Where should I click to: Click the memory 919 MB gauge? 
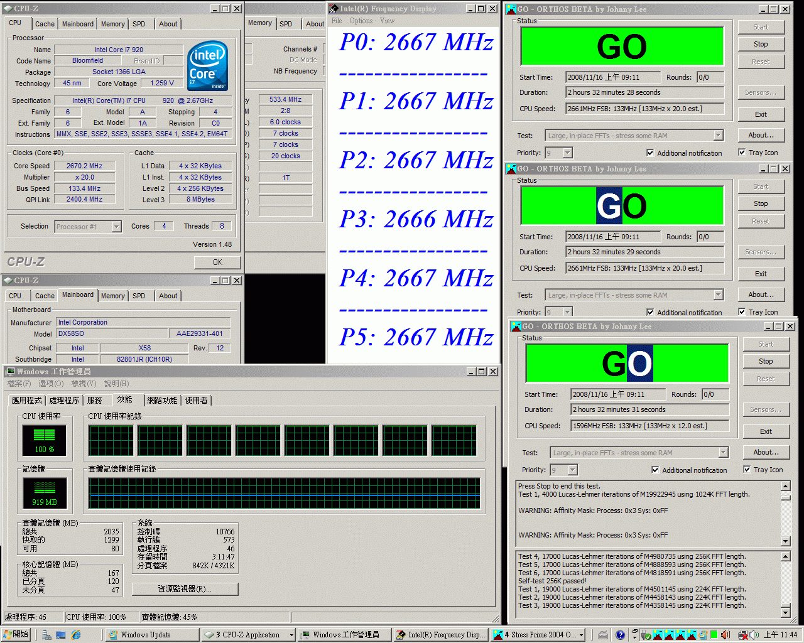pyautogui.click(x=44, y=493)
